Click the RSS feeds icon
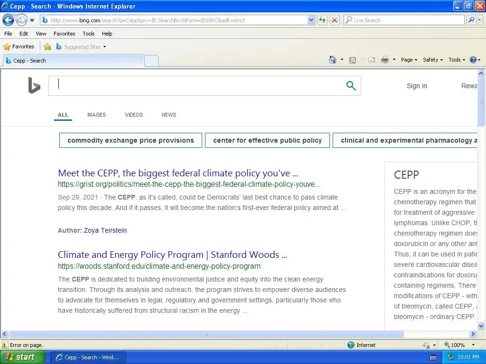The image size is (486, 364). click(x=353, y=60)
